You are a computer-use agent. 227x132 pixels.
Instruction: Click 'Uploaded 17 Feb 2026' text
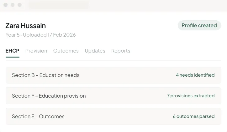49,35
